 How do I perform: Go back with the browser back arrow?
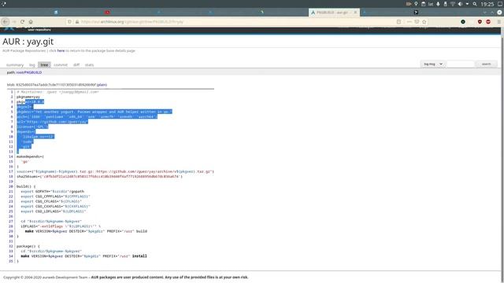tap(6, 21)
